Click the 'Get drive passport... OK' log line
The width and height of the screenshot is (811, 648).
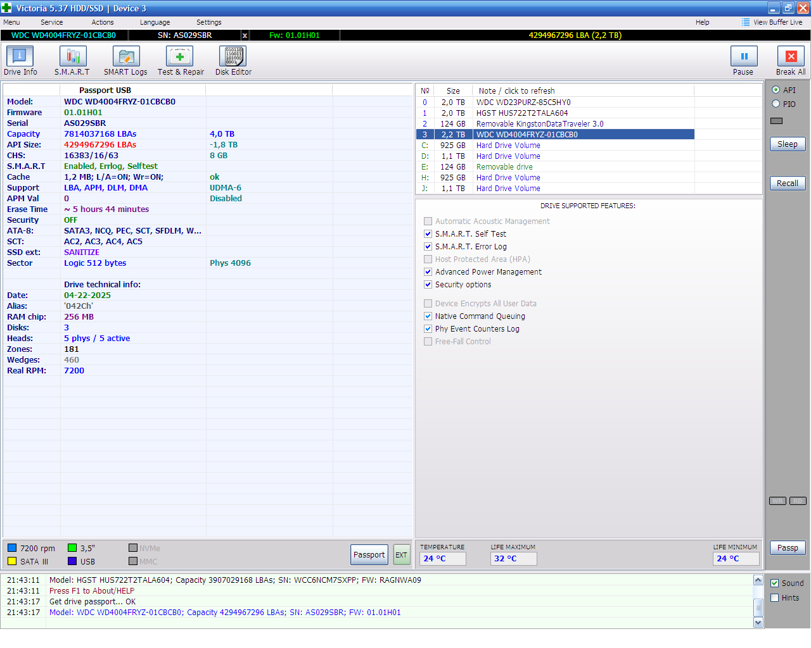[93, 602]
